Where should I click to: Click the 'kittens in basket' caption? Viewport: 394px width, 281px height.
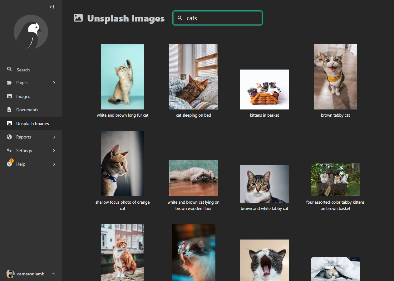[x=264, y=115]
